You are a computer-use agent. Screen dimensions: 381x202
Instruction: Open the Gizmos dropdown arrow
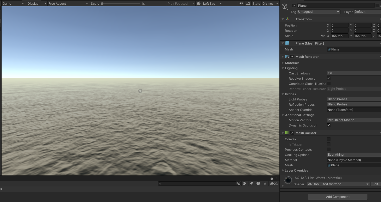click(277, 3)
